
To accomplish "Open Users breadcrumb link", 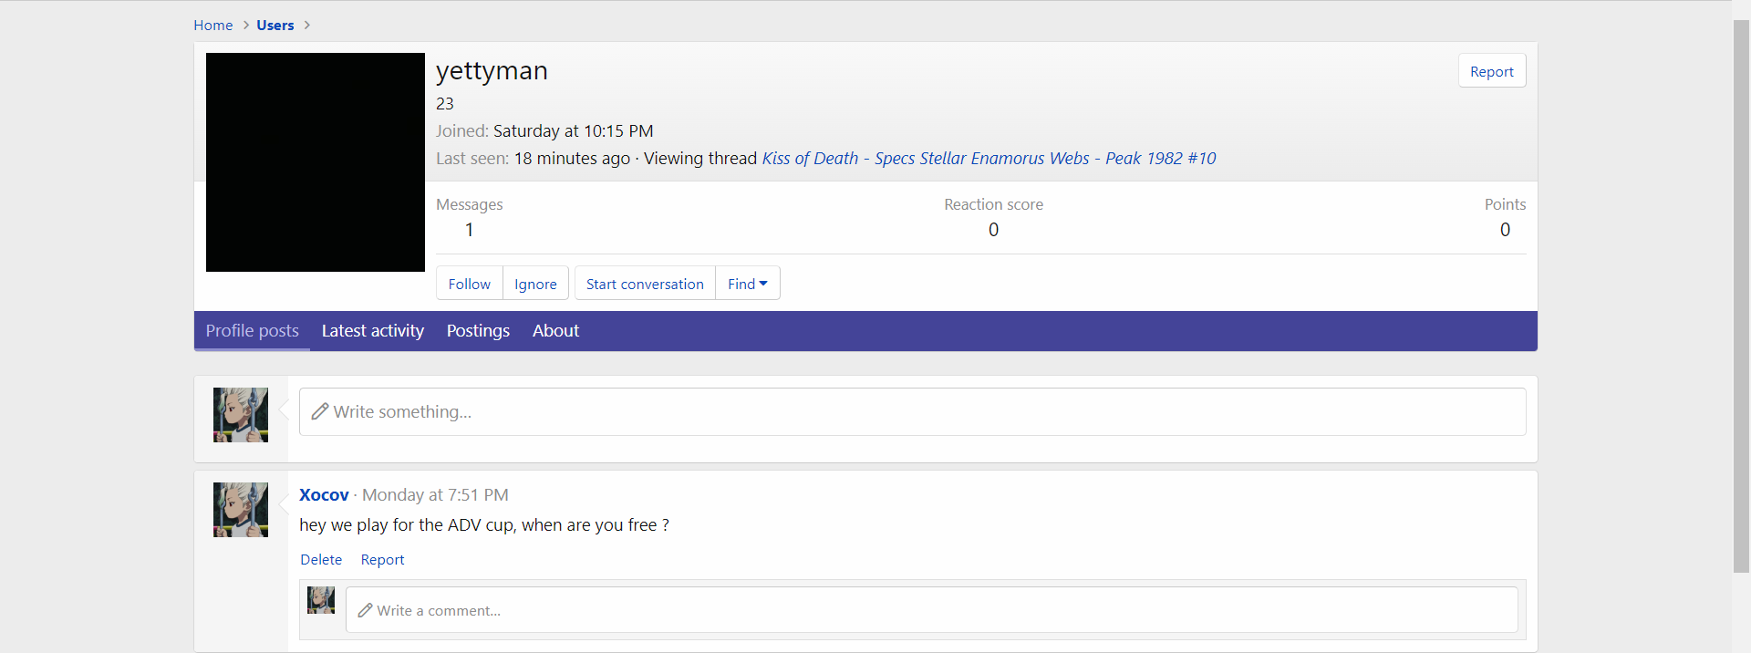I will [275, 26].
